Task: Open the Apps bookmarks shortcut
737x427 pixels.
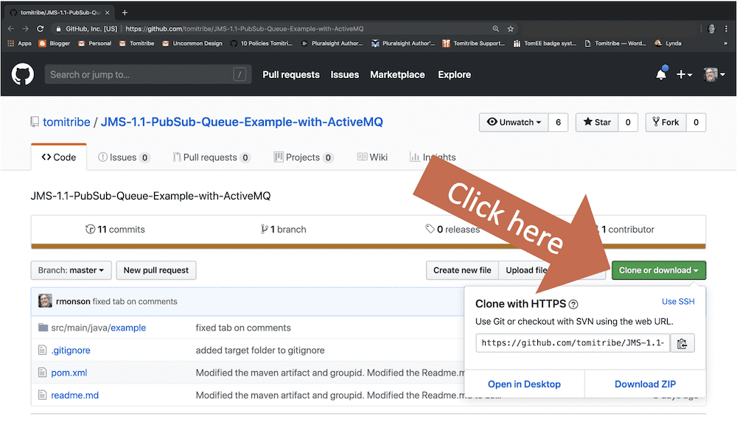Action: (x=20, y=43)
